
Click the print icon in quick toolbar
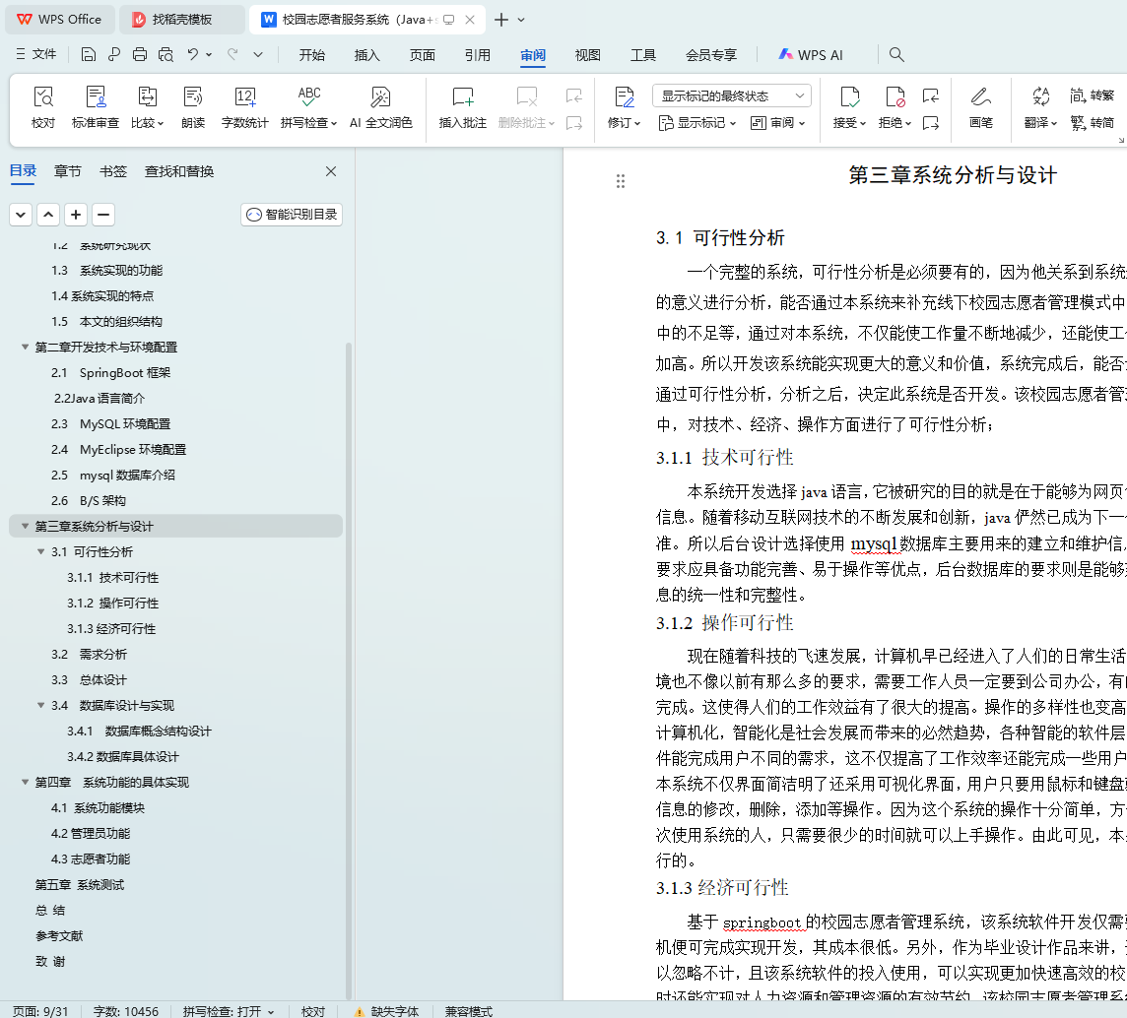pos(140,54)
